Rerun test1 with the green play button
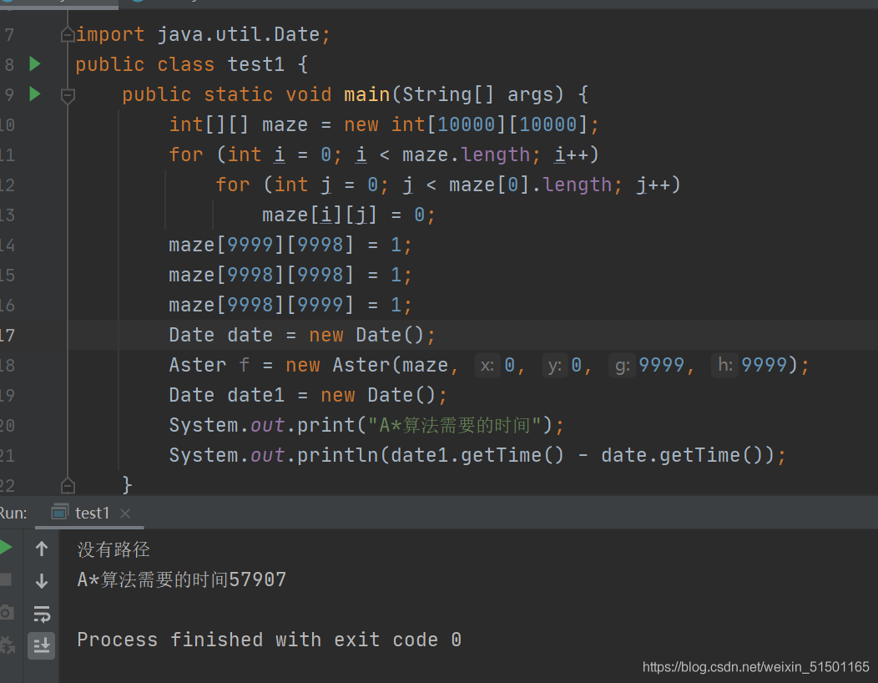Viewport: 878px width, 683px height. pyautogui.click(x=6, y=548)
